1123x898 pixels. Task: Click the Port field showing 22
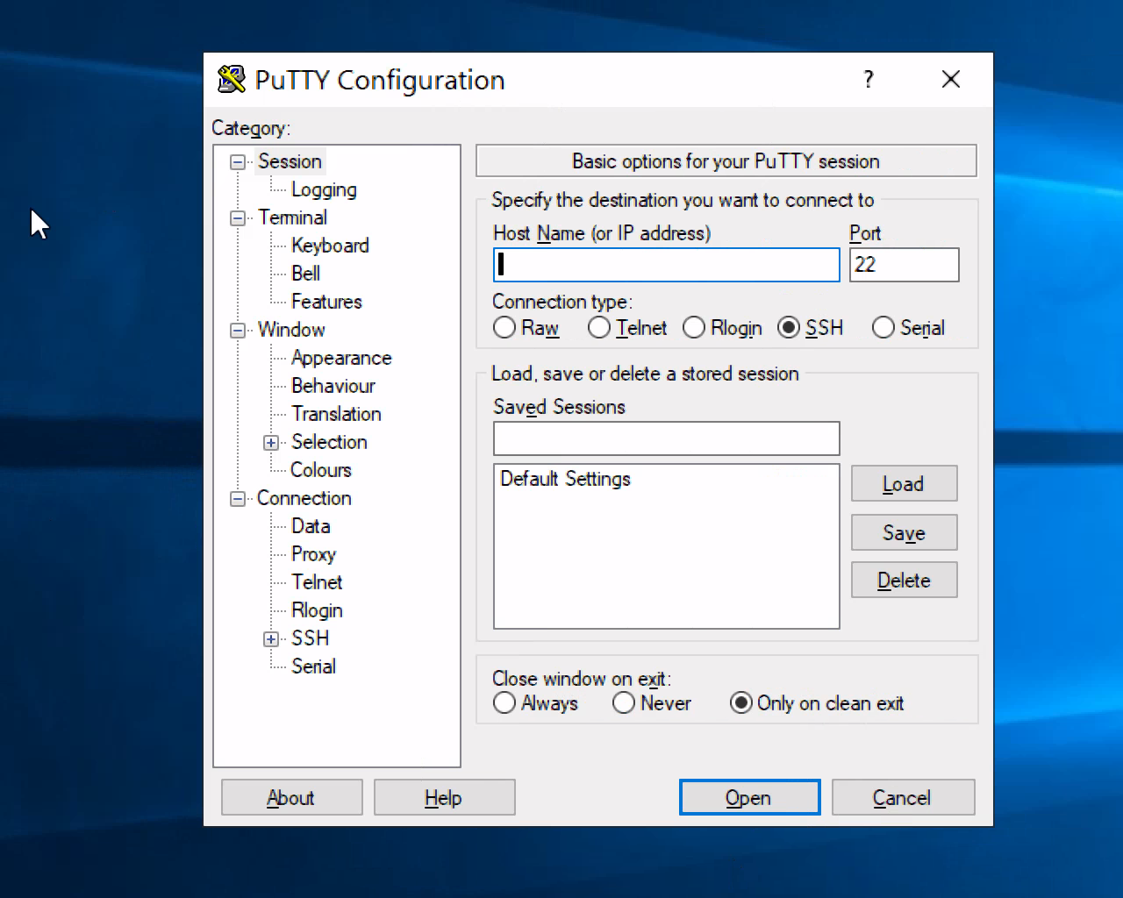pyautogui.click(x=904, y=265)
